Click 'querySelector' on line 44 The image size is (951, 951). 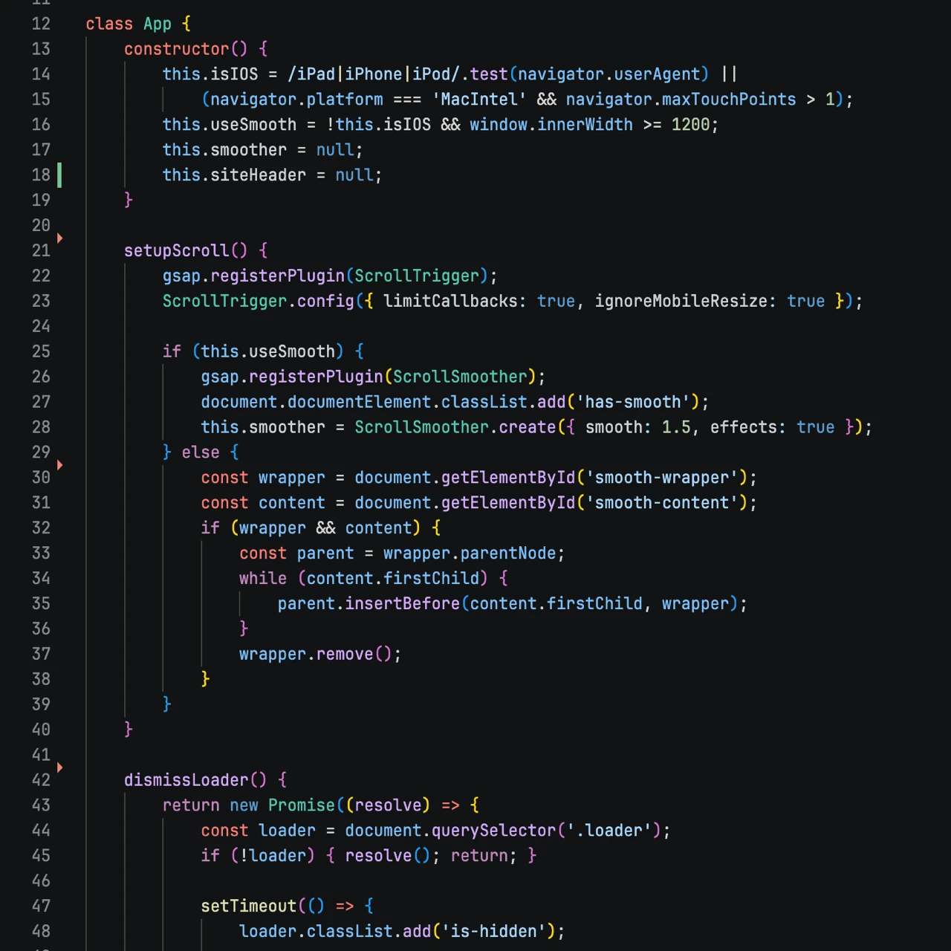click(494, 831)
